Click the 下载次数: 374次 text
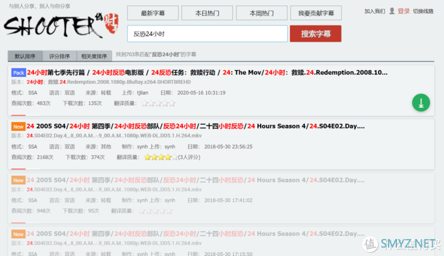 pyautogui.click(x=85, y=157)
